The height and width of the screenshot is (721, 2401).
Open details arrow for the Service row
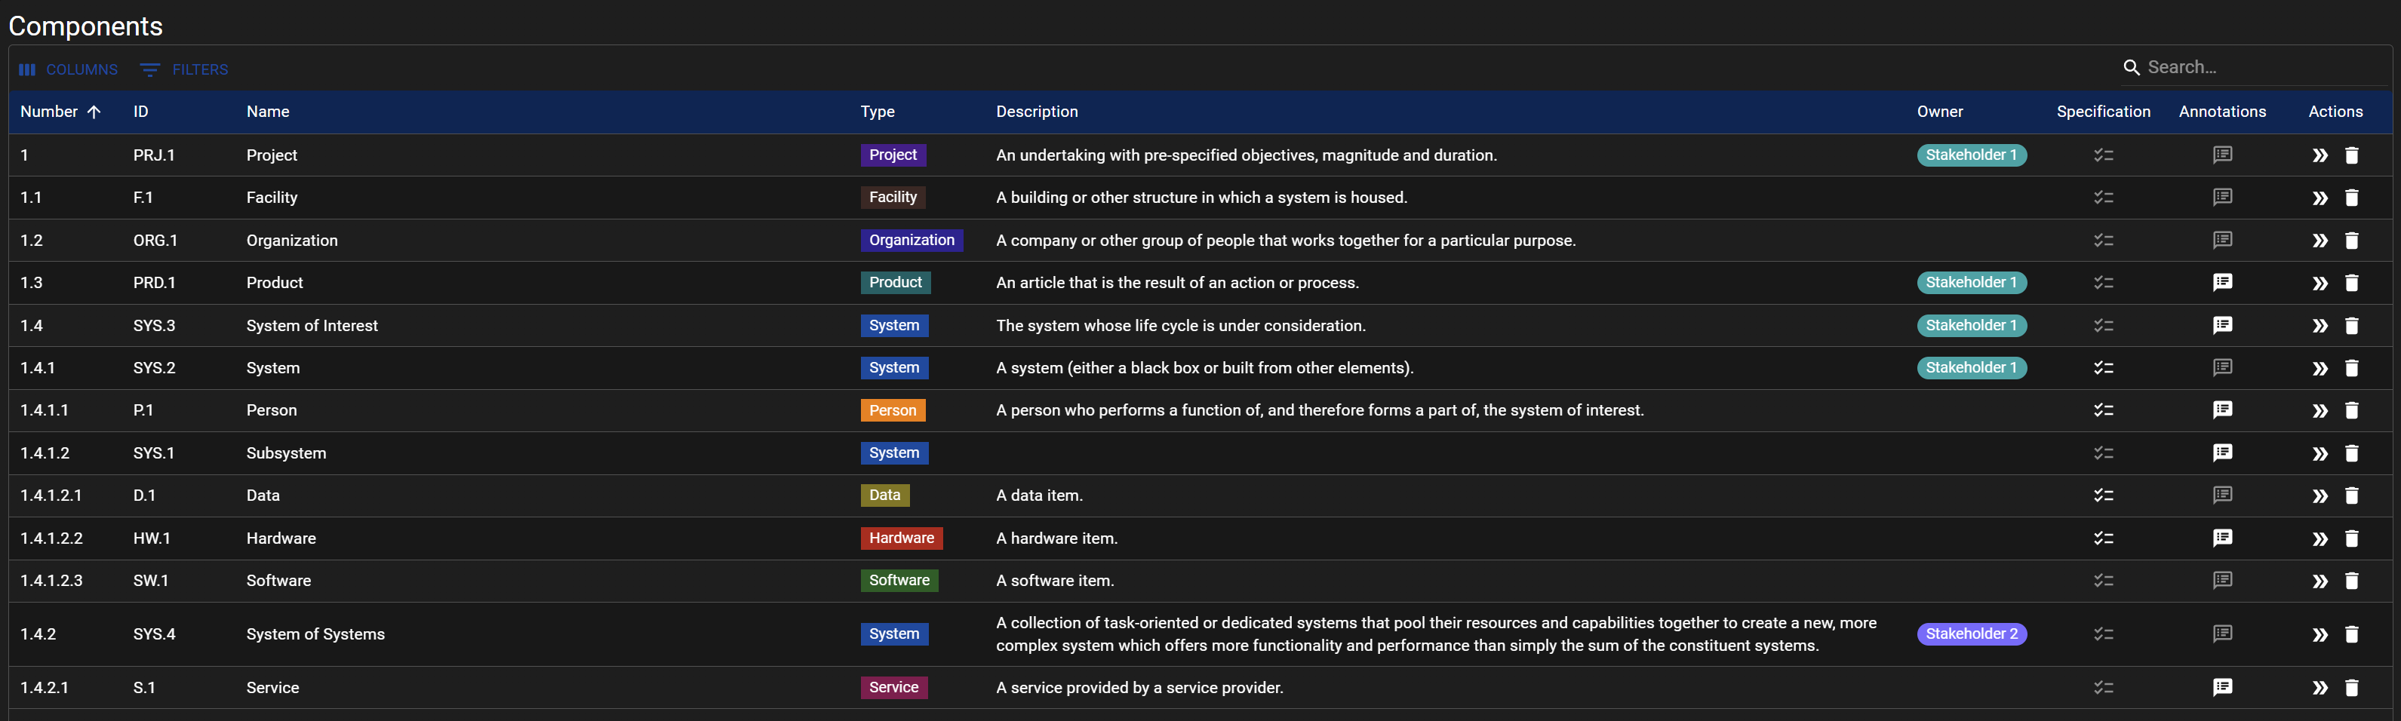[2319, 689]
